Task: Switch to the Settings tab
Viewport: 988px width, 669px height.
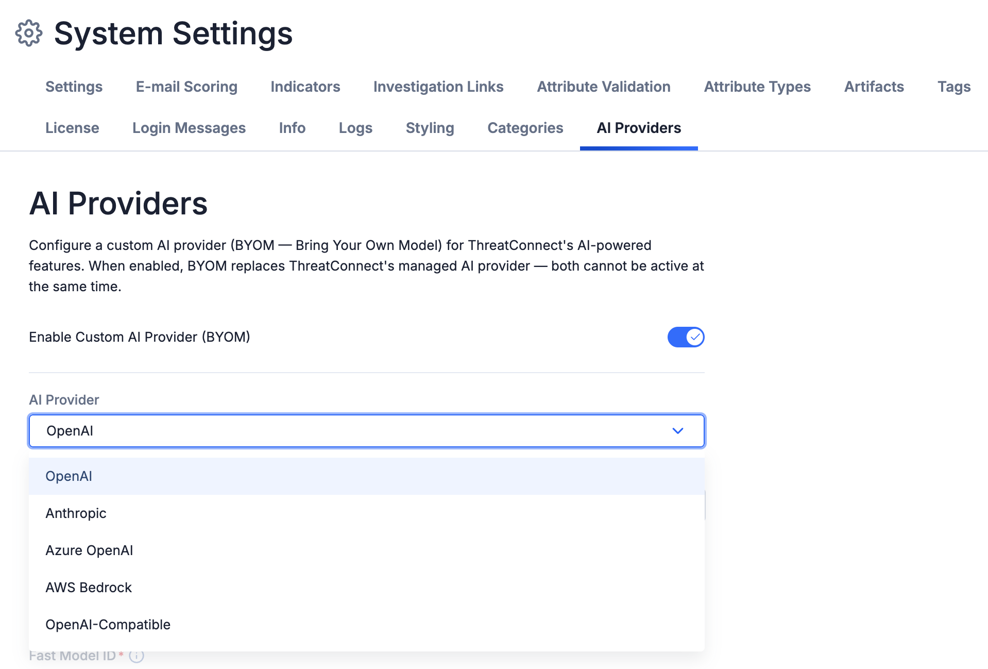Action: point(74,87)
